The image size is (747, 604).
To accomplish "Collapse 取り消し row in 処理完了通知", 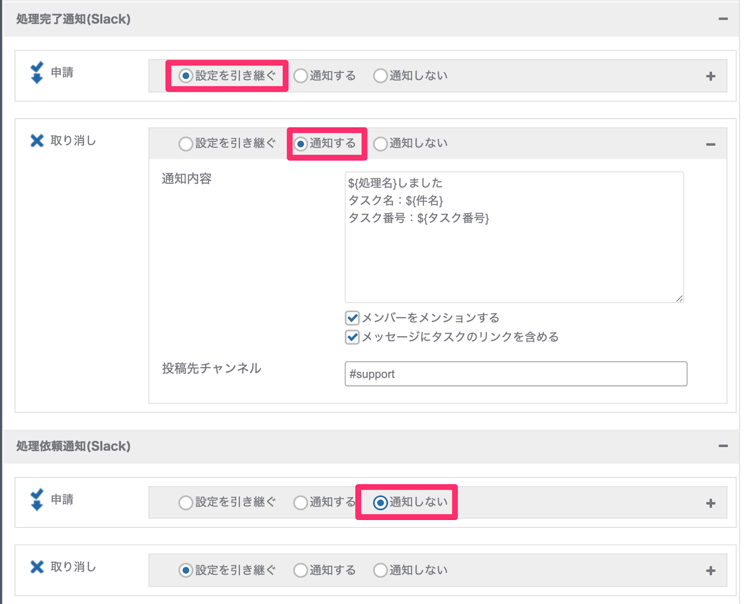I will (x=711, y=144).
